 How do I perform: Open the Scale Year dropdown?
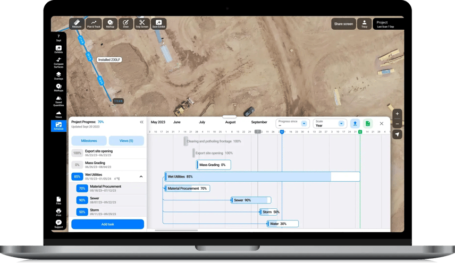330,123
